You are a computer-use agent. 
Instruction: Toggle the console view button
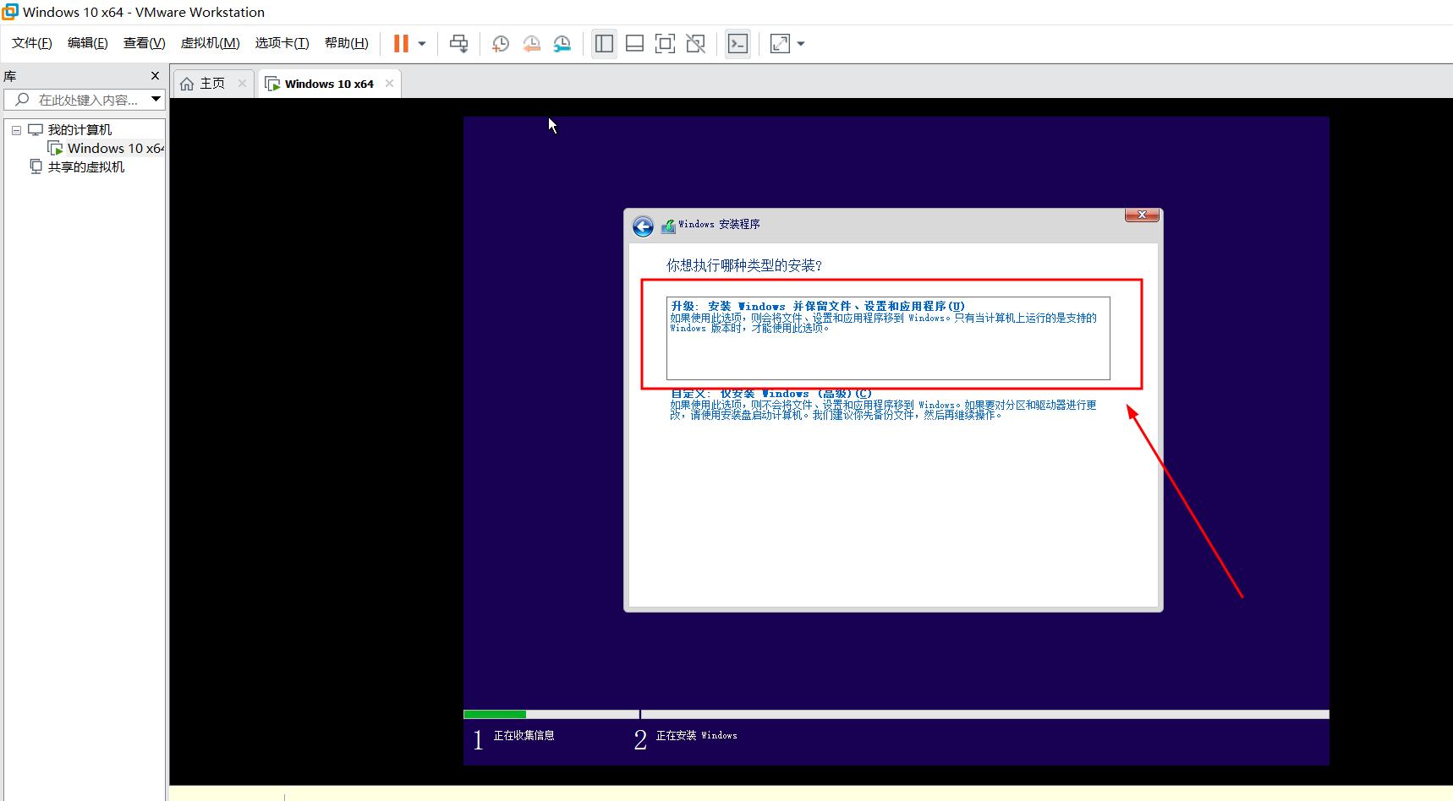point(737,43)
